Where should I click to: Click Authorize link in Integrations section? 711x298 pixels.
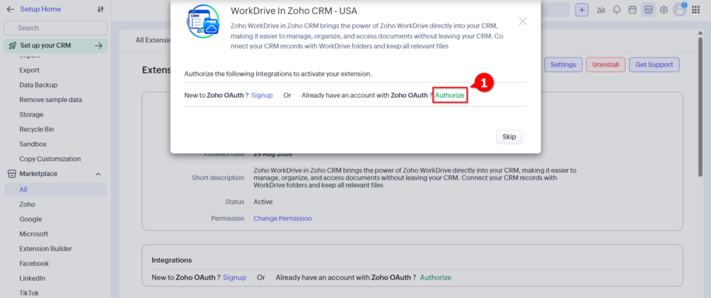coord(436,277)
